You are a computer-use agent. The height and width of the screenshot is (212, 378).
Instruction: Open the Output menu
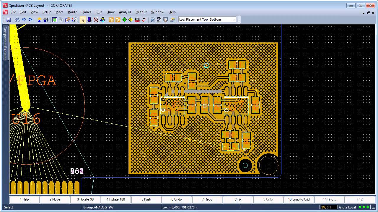point(141,12)
